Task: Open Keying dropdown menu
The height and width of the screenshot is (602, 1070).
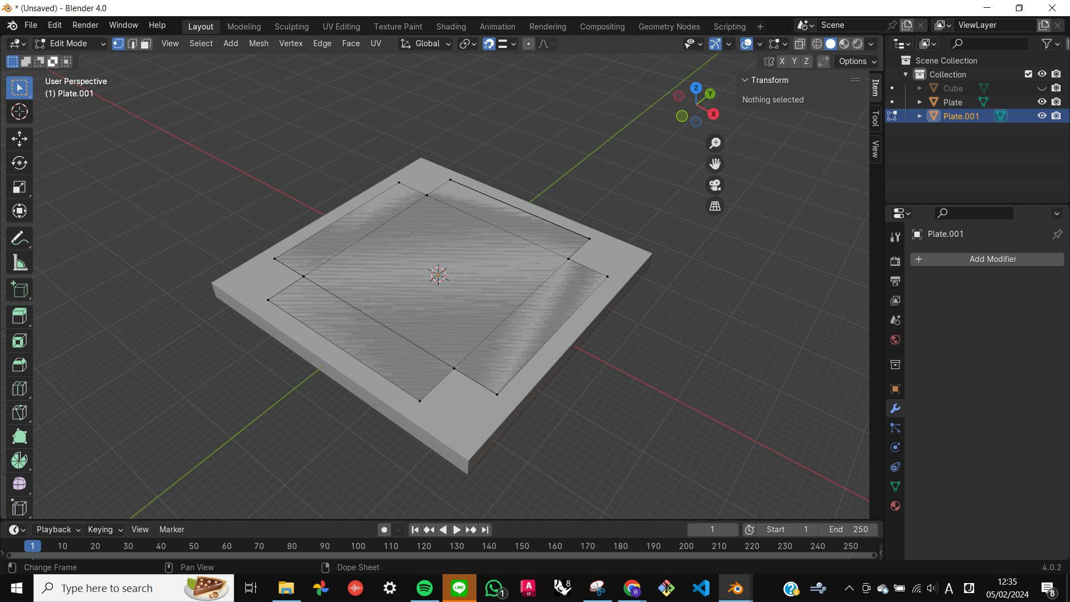Action: point(105,530)
